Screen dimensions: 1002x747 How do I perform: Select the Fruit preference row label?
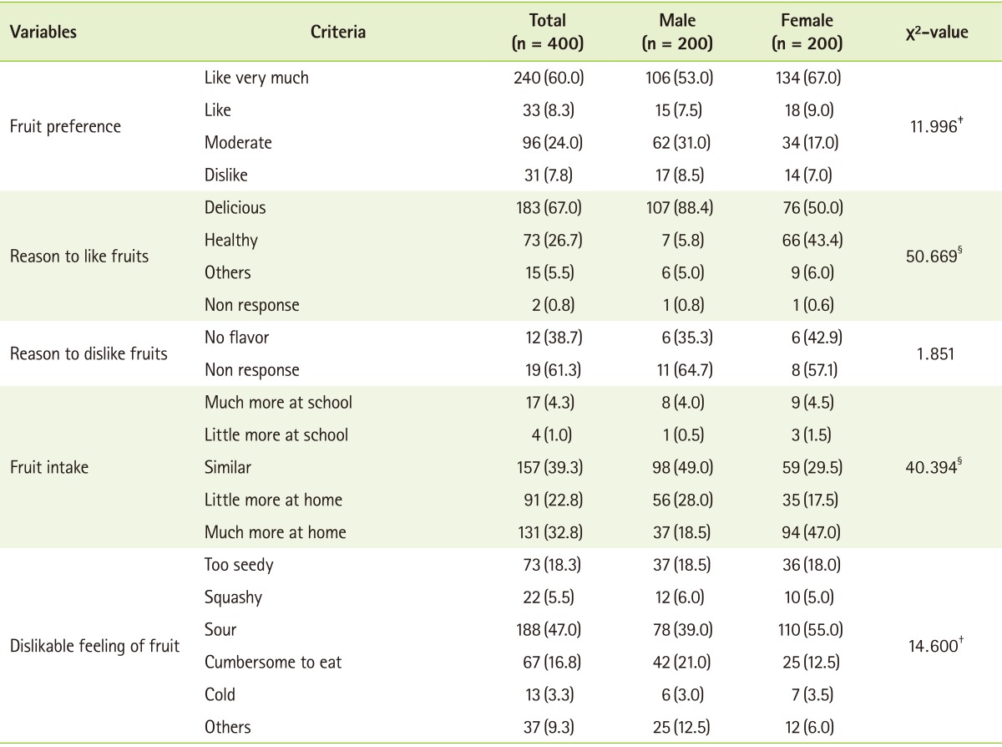[66, 127]
